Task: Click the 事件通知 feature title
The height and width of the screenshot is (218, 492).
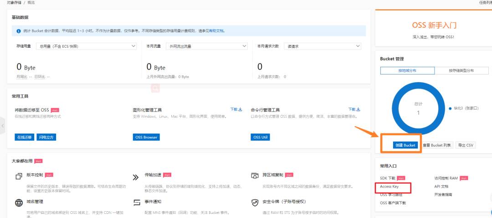Action: point(153,202)
